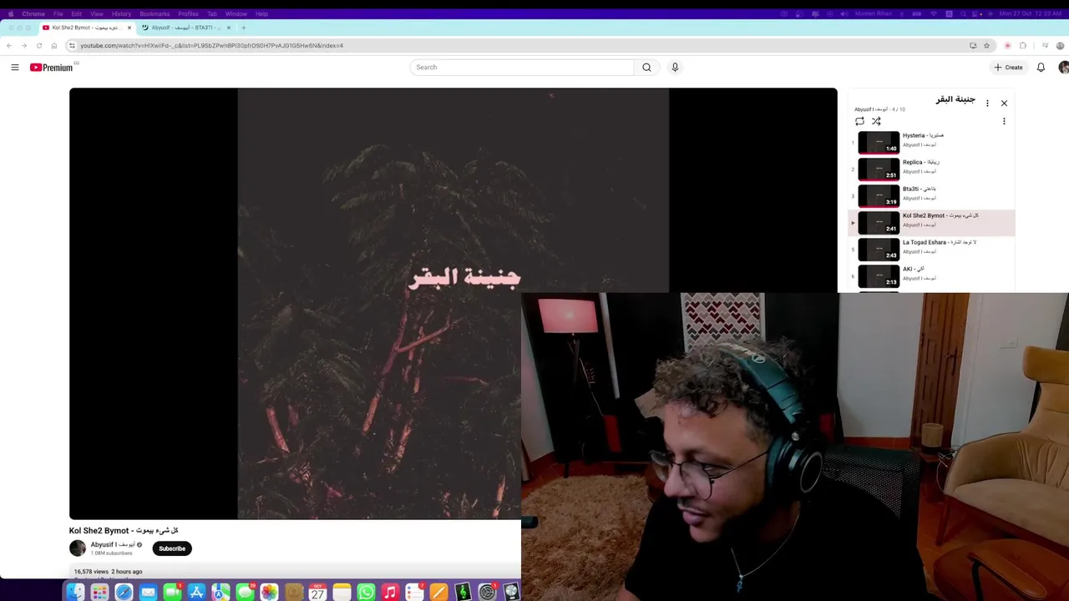Viewport: 1069px width, 601px height.
Task: Click the search magnifier button
Action: tap(646, 67)
